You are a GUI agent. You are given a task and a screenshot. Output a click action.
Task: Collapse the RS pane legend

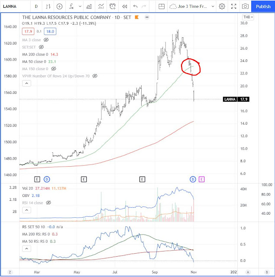tap(27, 248)
